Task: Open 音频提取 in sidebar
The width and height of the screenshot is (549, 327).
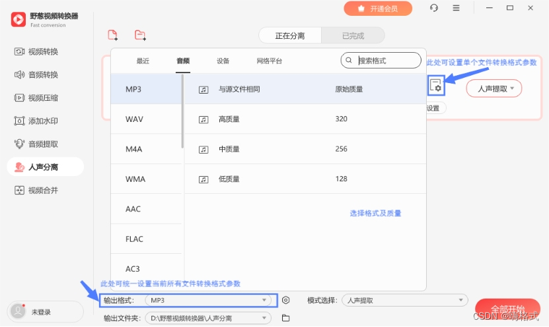Action: (36, 144)
